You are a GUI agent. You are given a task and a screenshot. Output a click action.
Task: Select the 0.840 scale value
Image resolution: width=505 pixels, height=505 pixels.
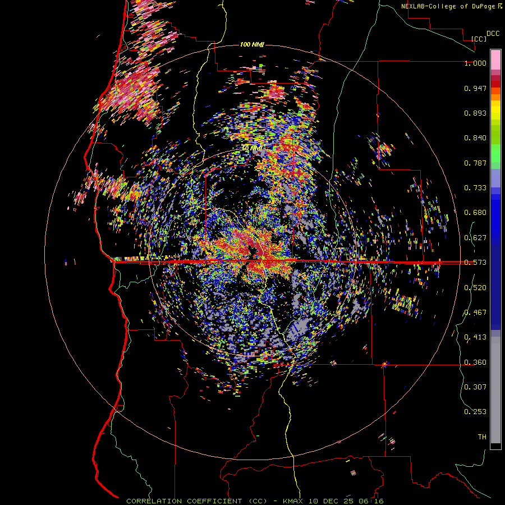[475, 138]
